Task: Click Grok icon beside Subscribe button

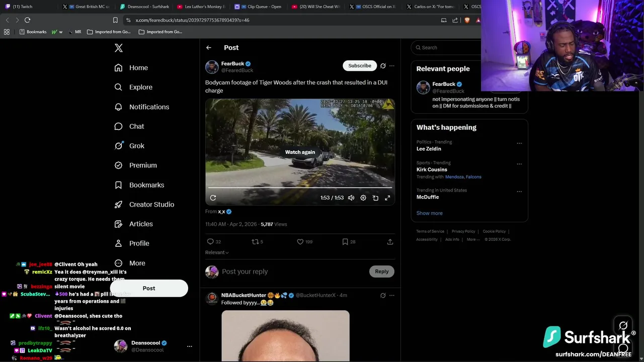Action: pos(383,66)
